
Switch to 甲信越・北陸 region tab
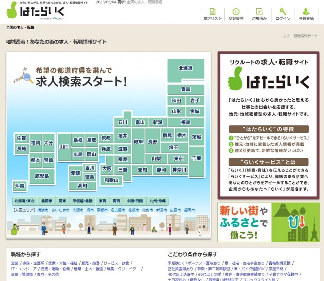click(x=82, y=201)
